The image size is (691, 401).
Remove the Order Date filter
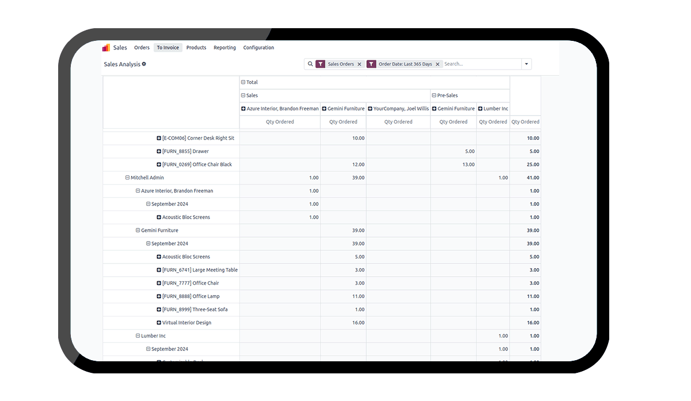(x=438, y=64)
